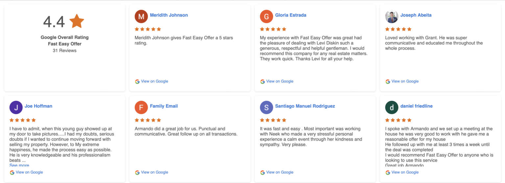The width and height of the screenshot is (505, 183).
Task: Click Meridith Johnson's red M avatar
Action: (141, 16)
